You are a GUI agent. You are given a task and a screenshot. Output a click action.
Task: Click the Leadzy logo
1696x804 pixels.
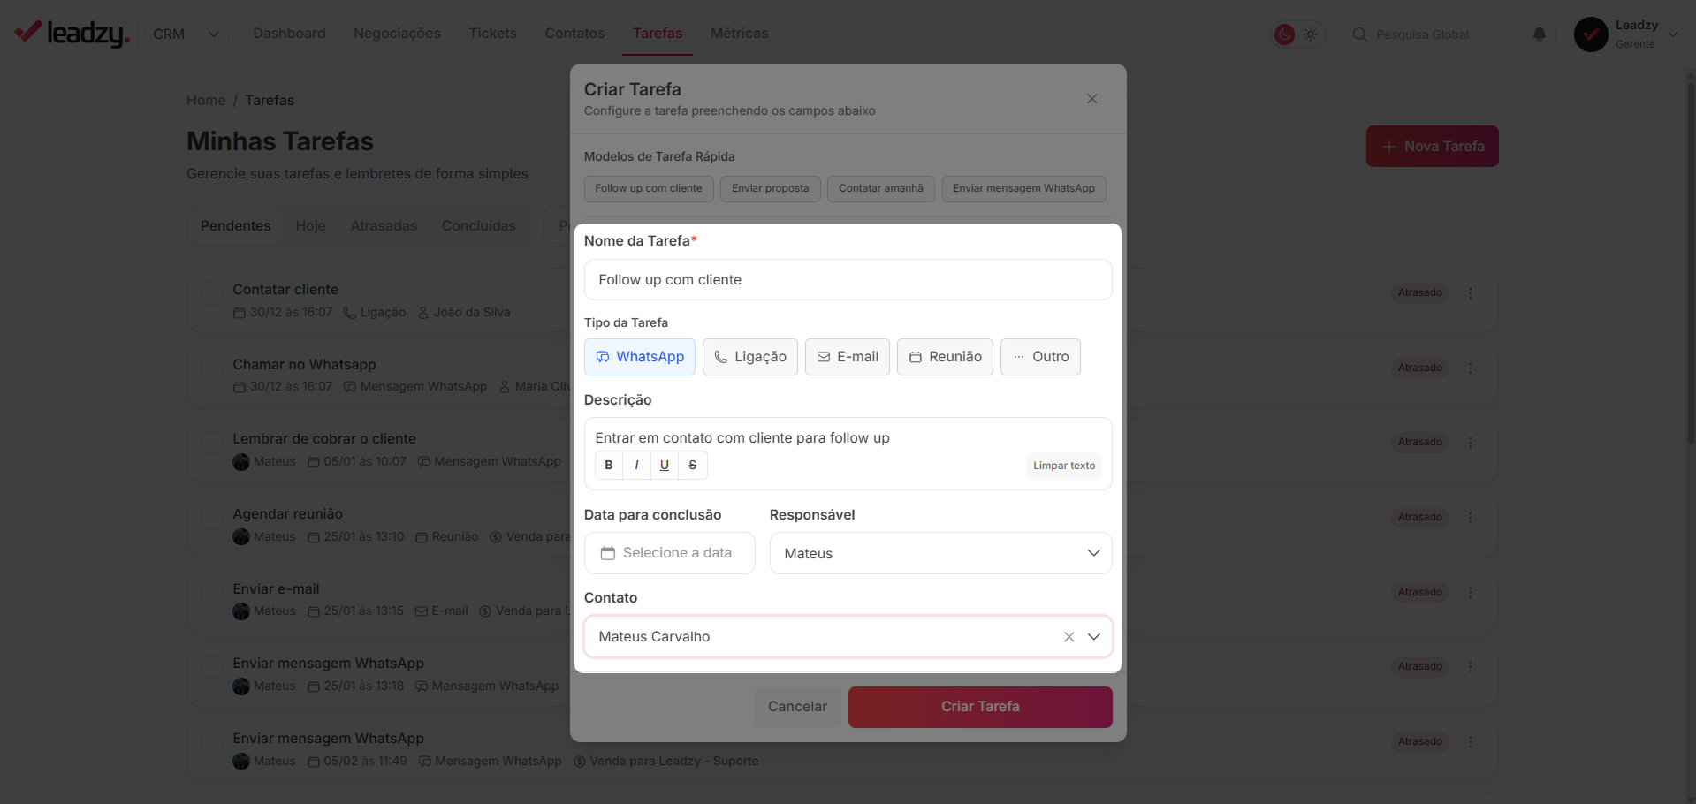tap(72, 34)
